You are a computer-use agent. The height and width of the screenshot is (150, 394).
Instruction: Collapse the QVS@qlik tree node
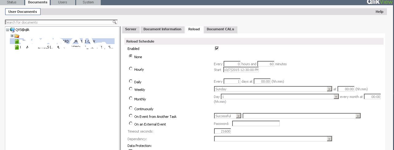point(7,30)
